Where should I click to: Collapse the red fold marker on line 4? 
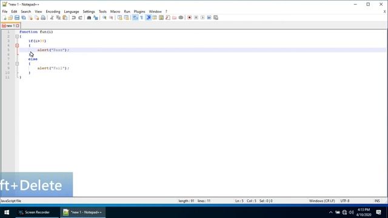pos(17,45)
